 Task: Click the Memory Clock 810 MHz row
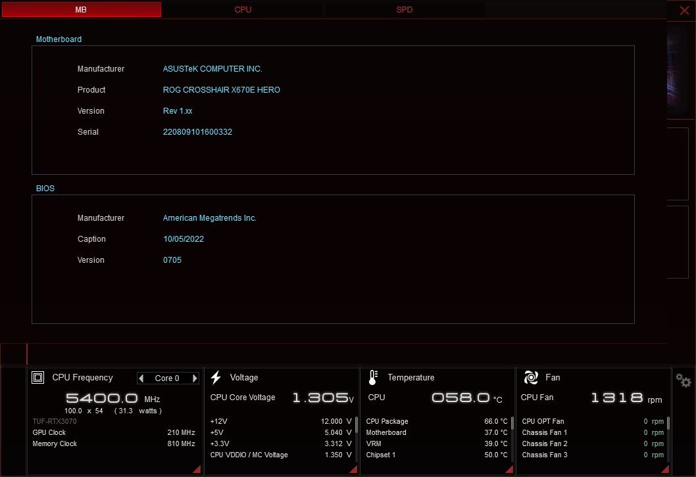tap(114, 443)
